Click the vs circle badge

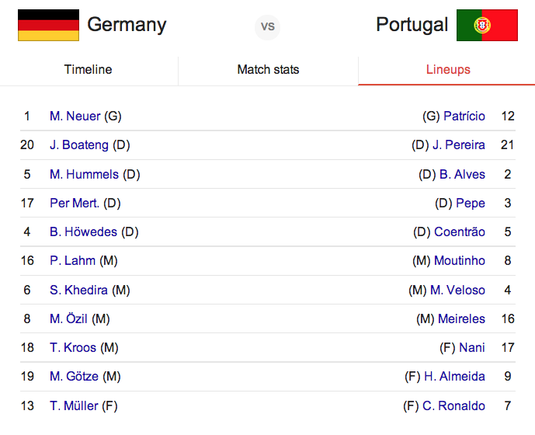click(268, 26)
